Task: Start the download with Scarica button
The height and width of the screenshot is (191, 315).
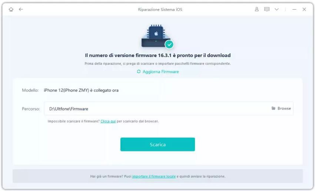Action: coord(158,144)
